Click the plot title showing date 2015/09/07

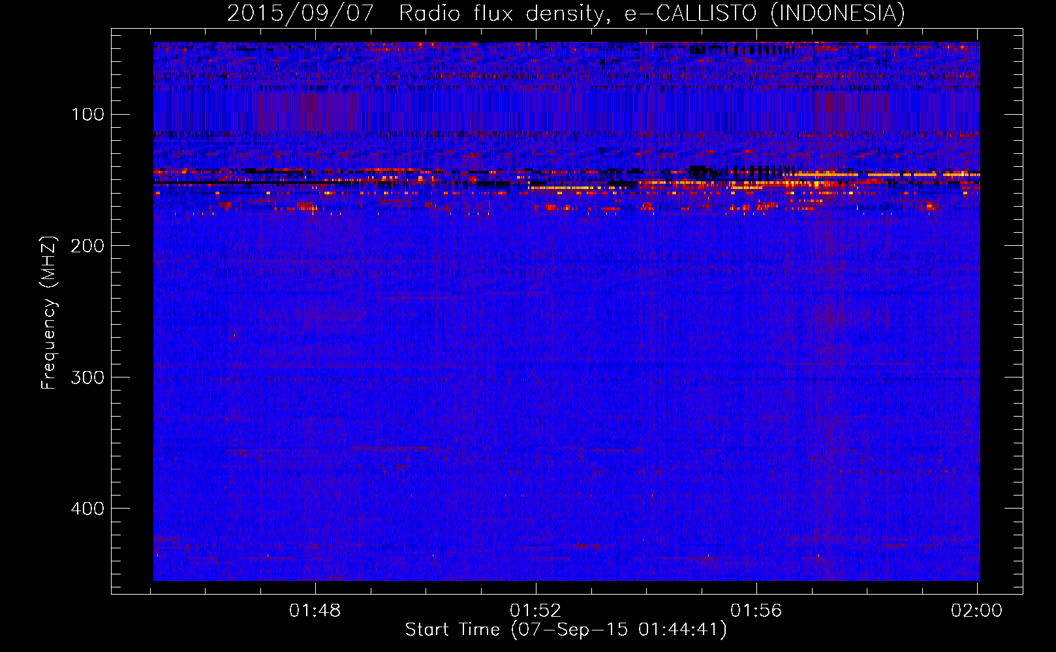[566, 14]
